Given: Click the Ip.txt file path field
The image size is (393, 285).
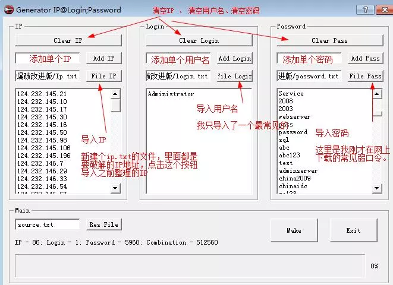Looking at the screenshot, I should pyautogui.click(x=48, y=76).
